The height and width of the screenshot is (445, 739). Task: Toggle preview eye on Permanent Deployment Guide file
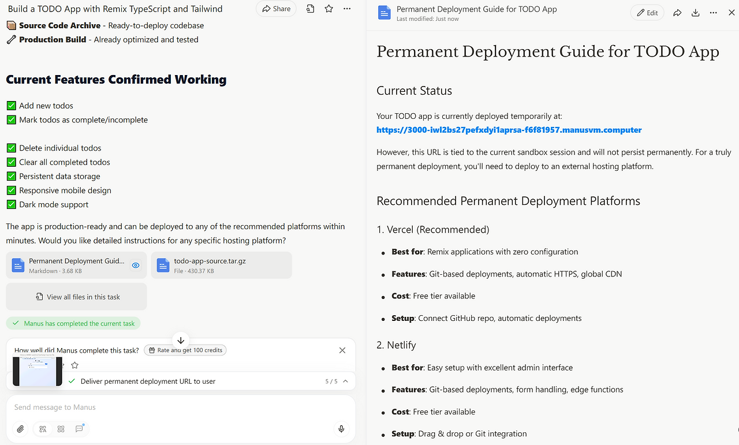(136, 265)
